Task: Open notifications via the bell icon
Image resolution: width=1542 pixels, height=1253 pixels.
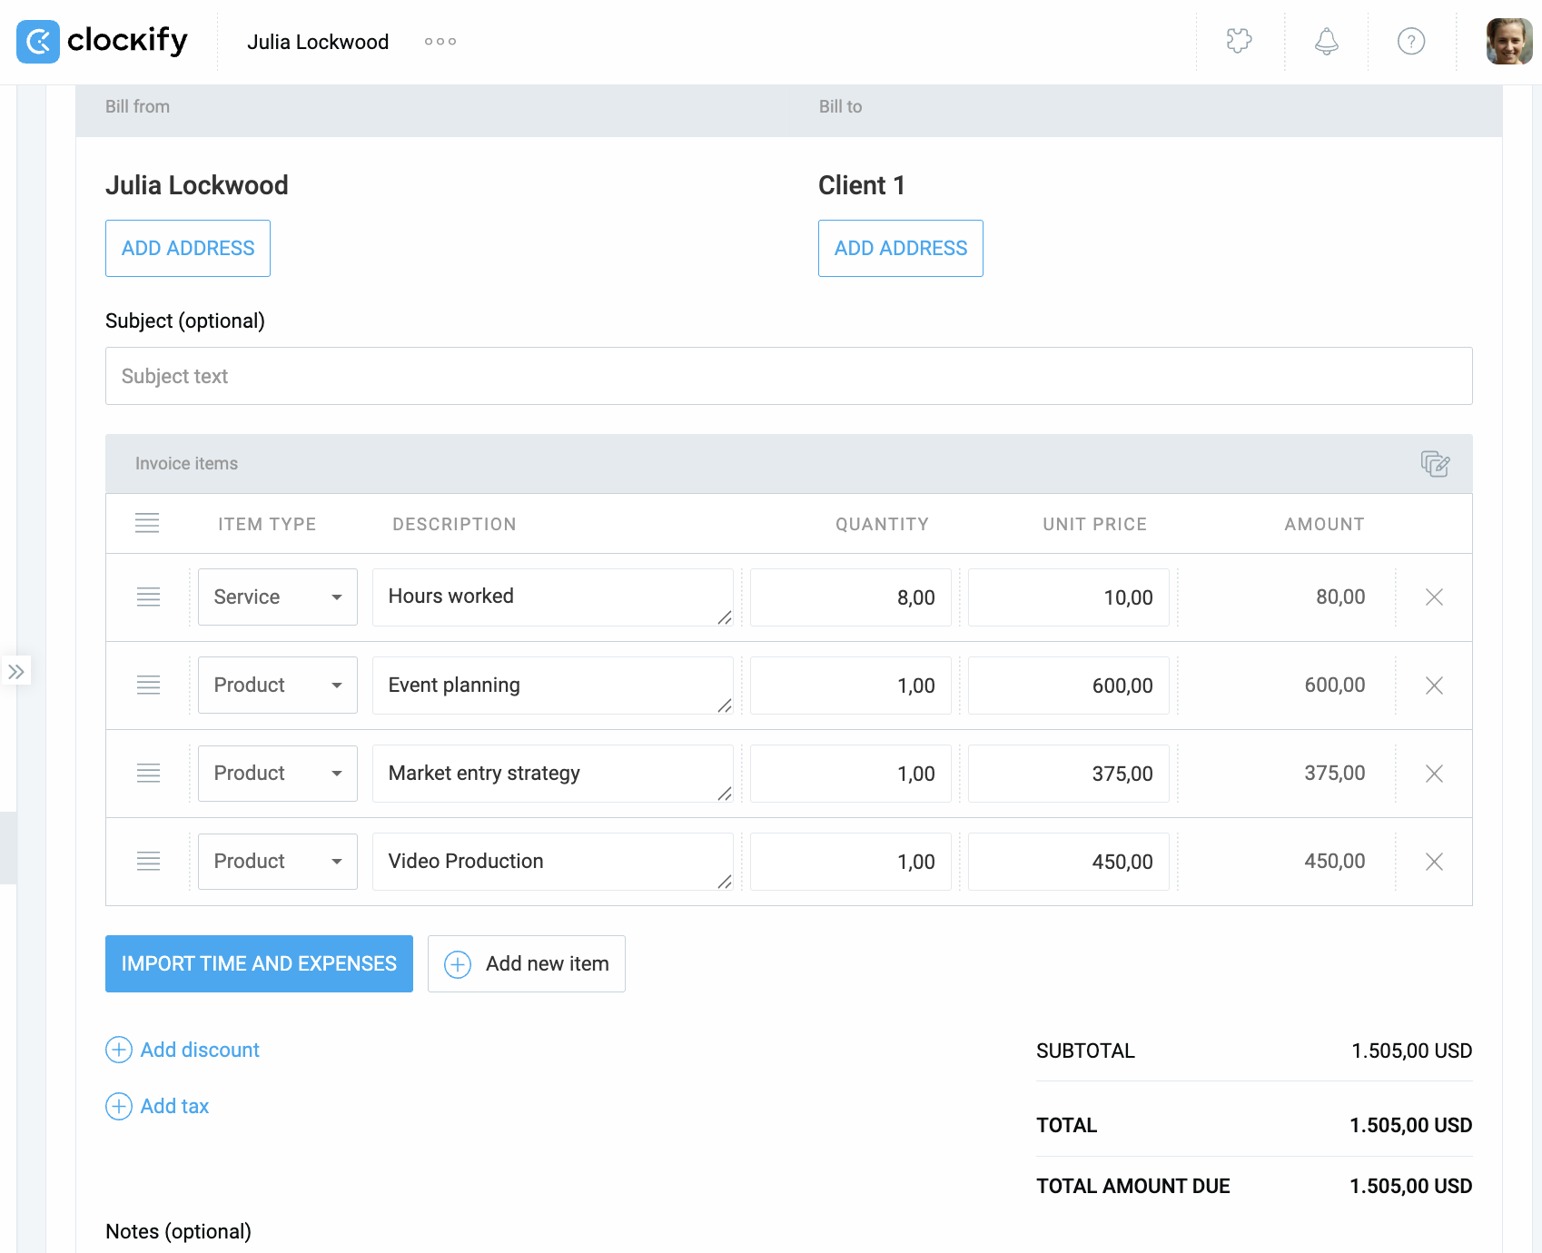Action: (1326, 42)
